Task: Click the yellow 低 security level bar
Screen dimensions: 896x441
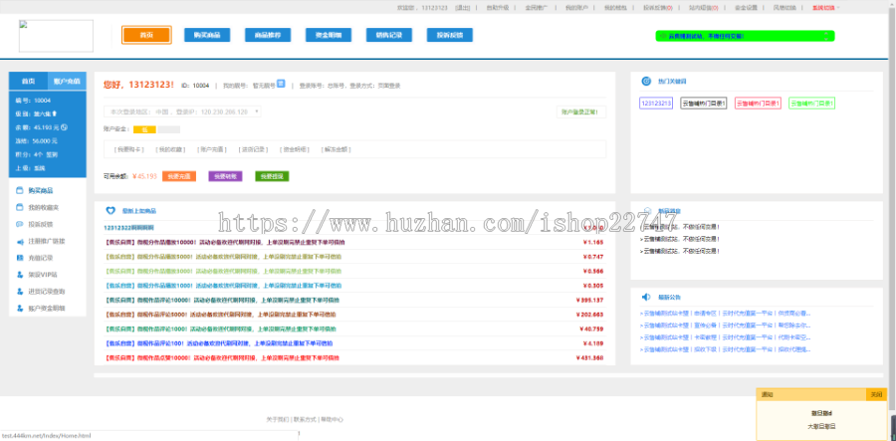Action: [144, 129]
